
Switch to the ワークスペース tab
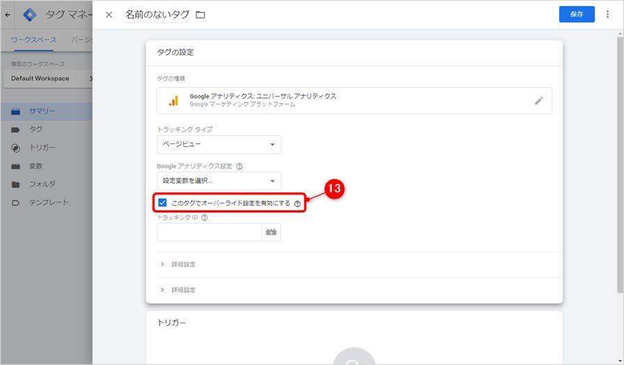[x=34, y=40]
